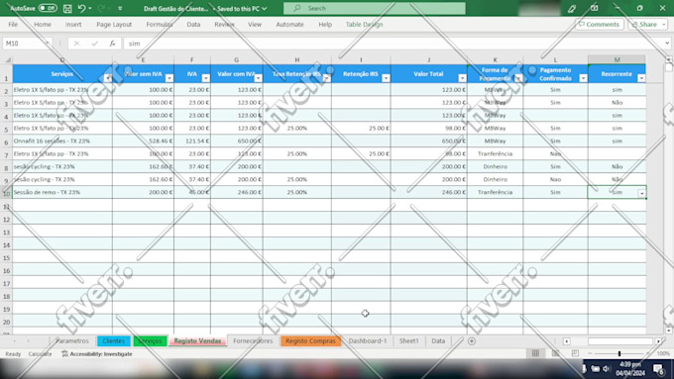Open the Formulas tab
The height and width of the screenshot is (379, 674).
tap(159, 25)
